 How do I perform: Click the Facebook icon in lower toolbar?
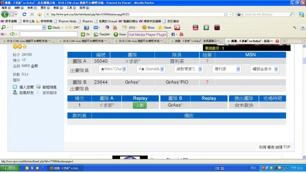click(x=173, y=34)
